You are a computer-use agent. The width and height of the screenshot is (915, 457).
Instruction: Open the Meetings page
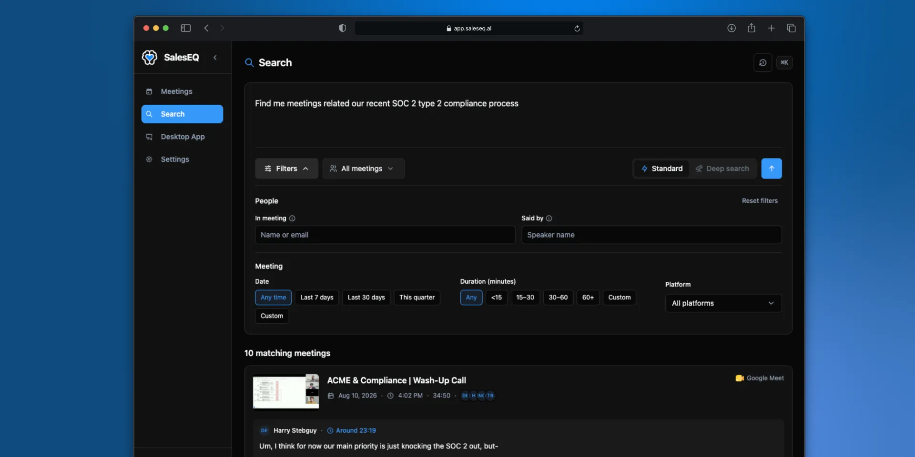[182, 91]
